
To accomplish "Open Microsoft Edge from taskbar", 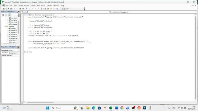I will click(93, 108).
